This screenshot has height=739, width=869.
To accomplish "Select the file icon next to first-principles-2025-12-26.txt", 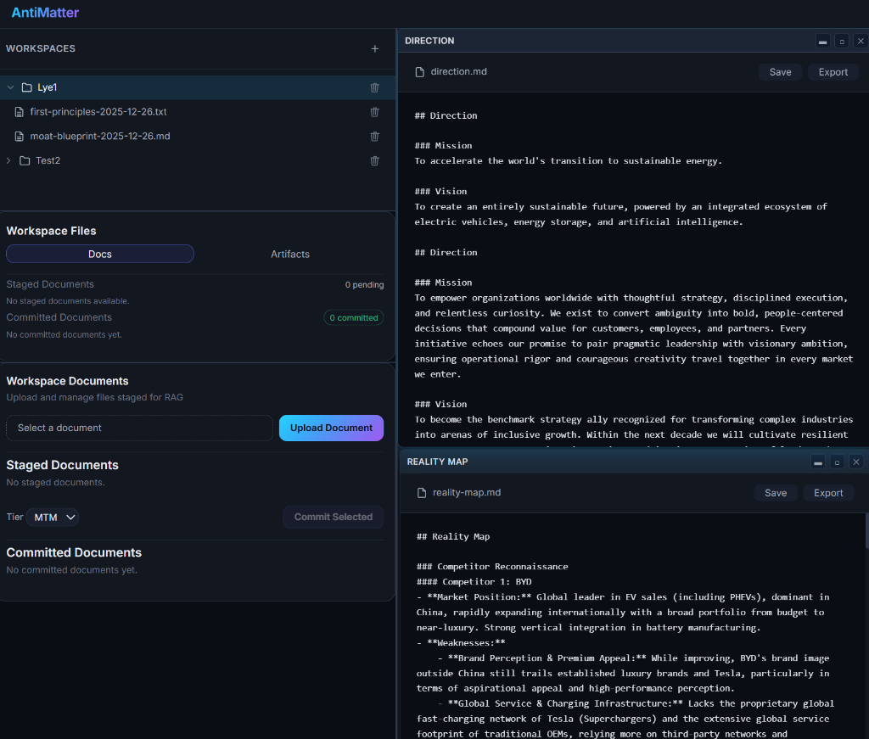I will [19, 111].
